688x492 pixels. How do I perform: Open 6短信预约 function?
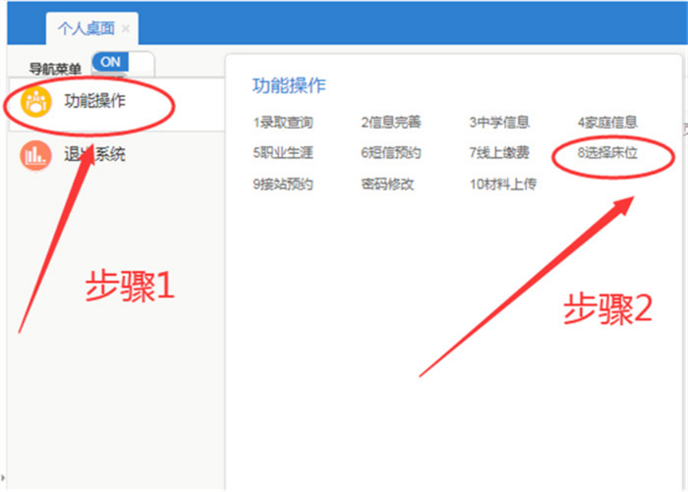(390, 153)
